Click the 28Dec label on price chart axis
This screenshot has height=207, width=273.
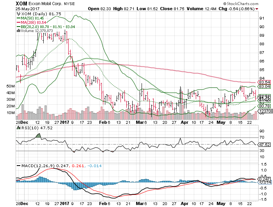22,122
